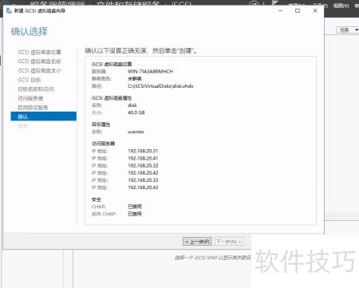Viewport: 359px width, 288px height.
Task: Open the notifications flag icon in Server Manager
Action: tap(274, 2)
